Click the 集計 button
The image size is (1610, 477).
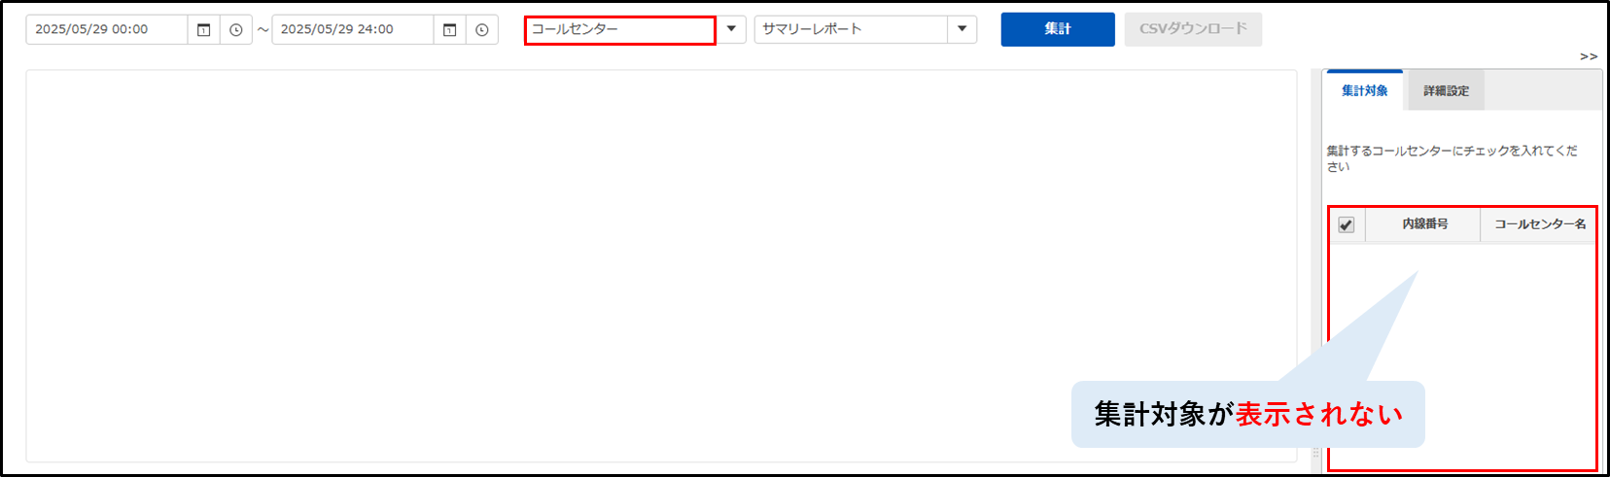1058,29
